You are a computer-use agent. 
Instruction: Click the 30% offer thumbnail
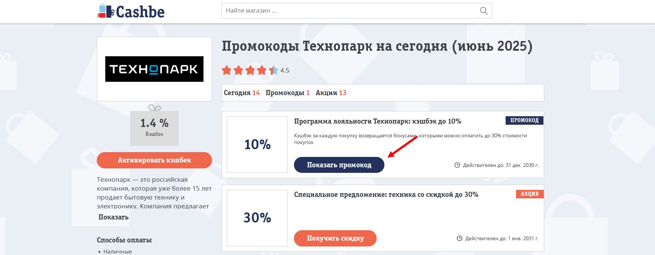tap(257, 218)
